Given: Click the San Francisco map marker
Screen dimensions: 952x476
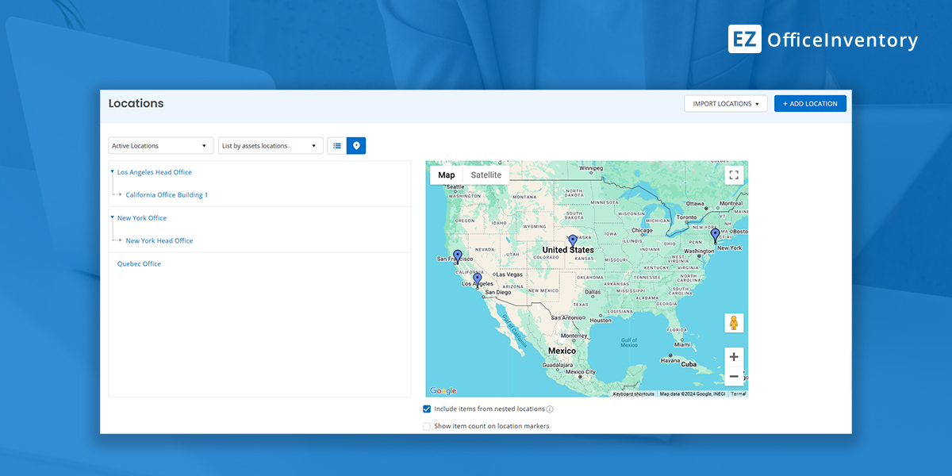Looking at the screenshot, I should [458, 256].
